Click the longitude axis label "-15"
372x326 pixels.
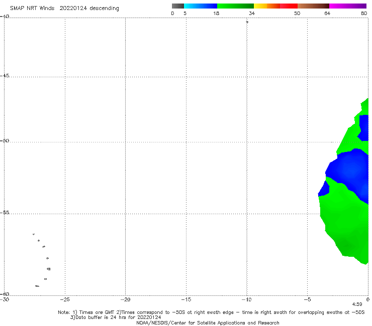pyautogui.click(x=186, y=299)
